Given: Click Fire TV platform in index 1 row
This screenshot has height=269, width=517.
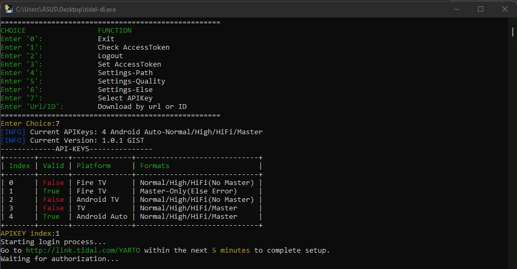Looking at the screenshot, I should pos(91,191).
